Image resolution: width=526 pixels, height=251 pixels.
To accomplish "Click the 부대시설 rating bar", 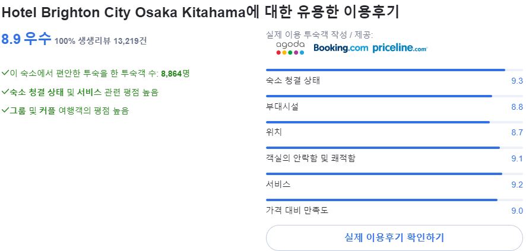I will (394, 96).
